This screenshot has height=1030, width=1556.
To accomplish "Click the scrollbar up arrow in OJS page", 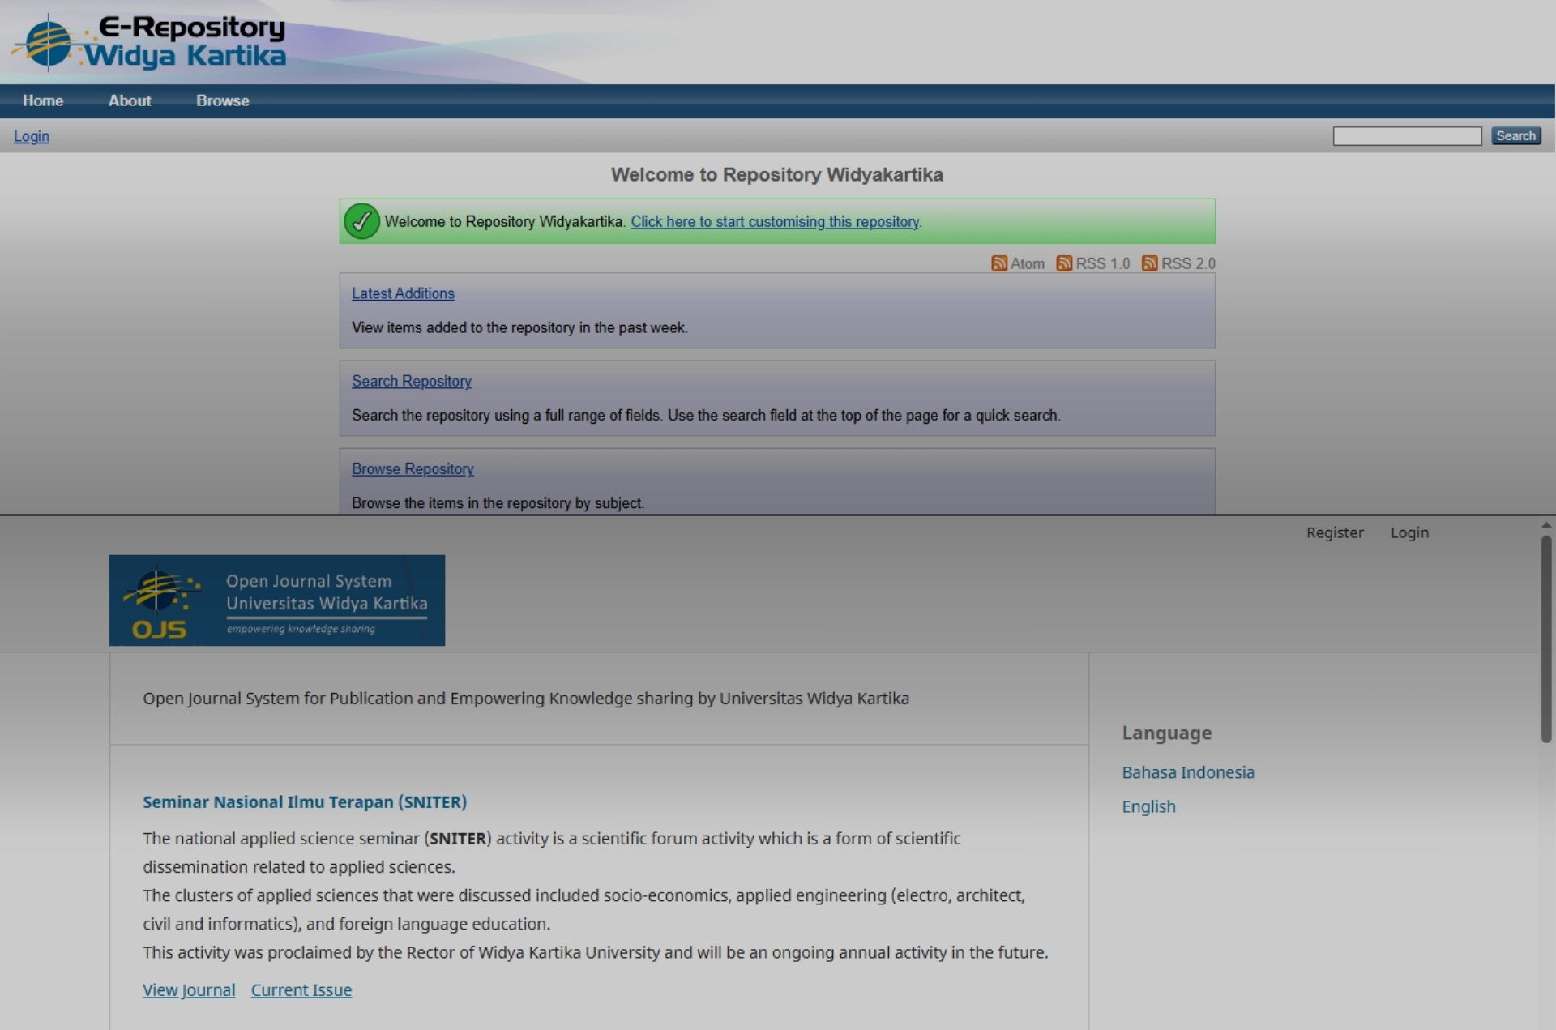I will [x=1546, y=525].
